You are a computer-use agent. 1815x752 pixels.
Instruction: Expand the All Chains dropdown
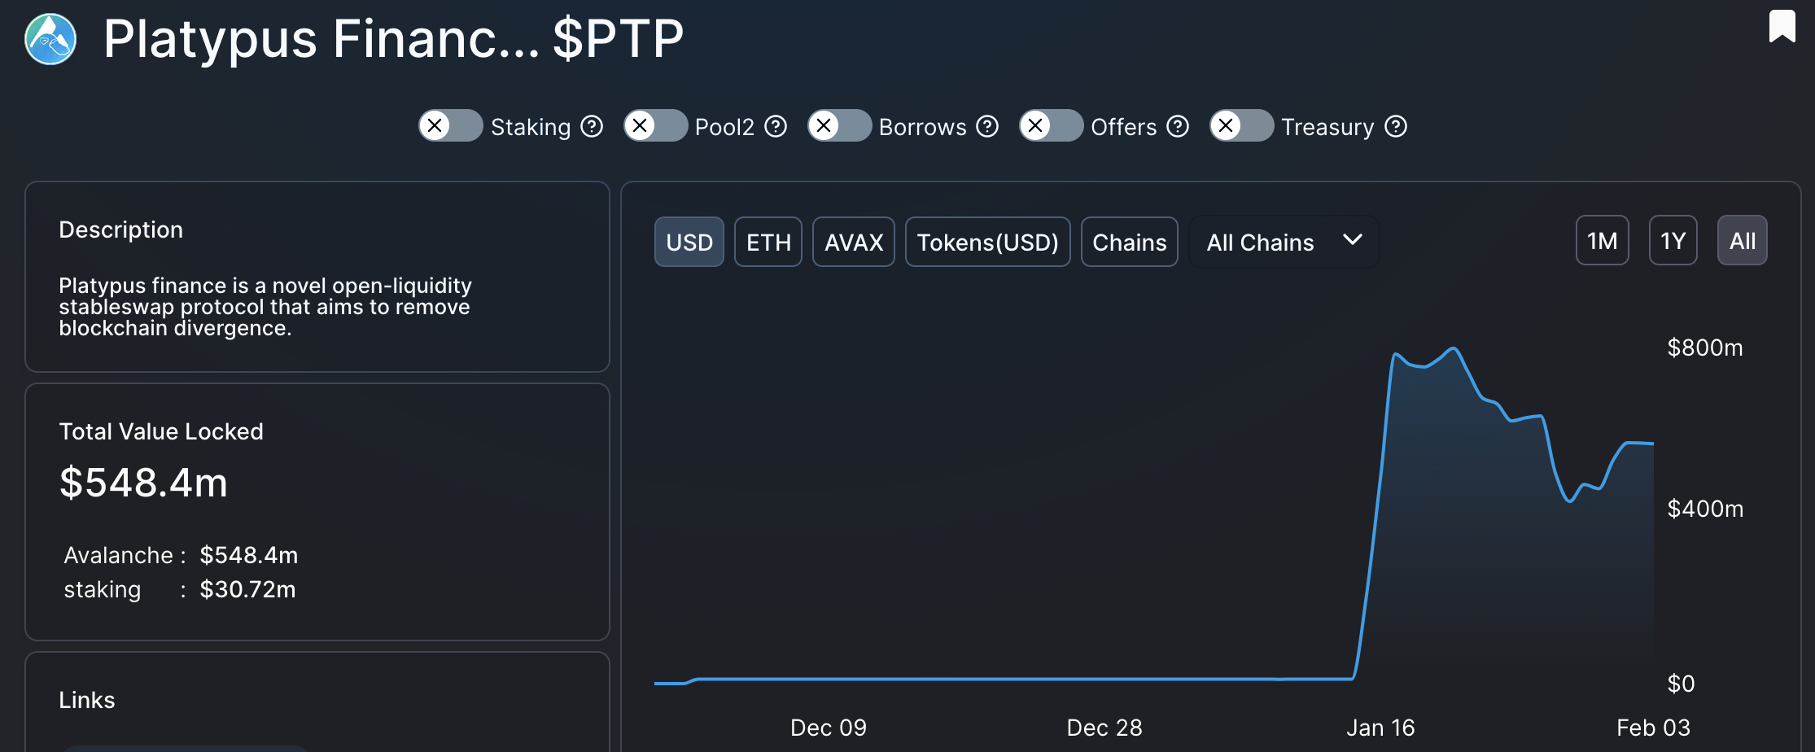(x=1284, y=242)
